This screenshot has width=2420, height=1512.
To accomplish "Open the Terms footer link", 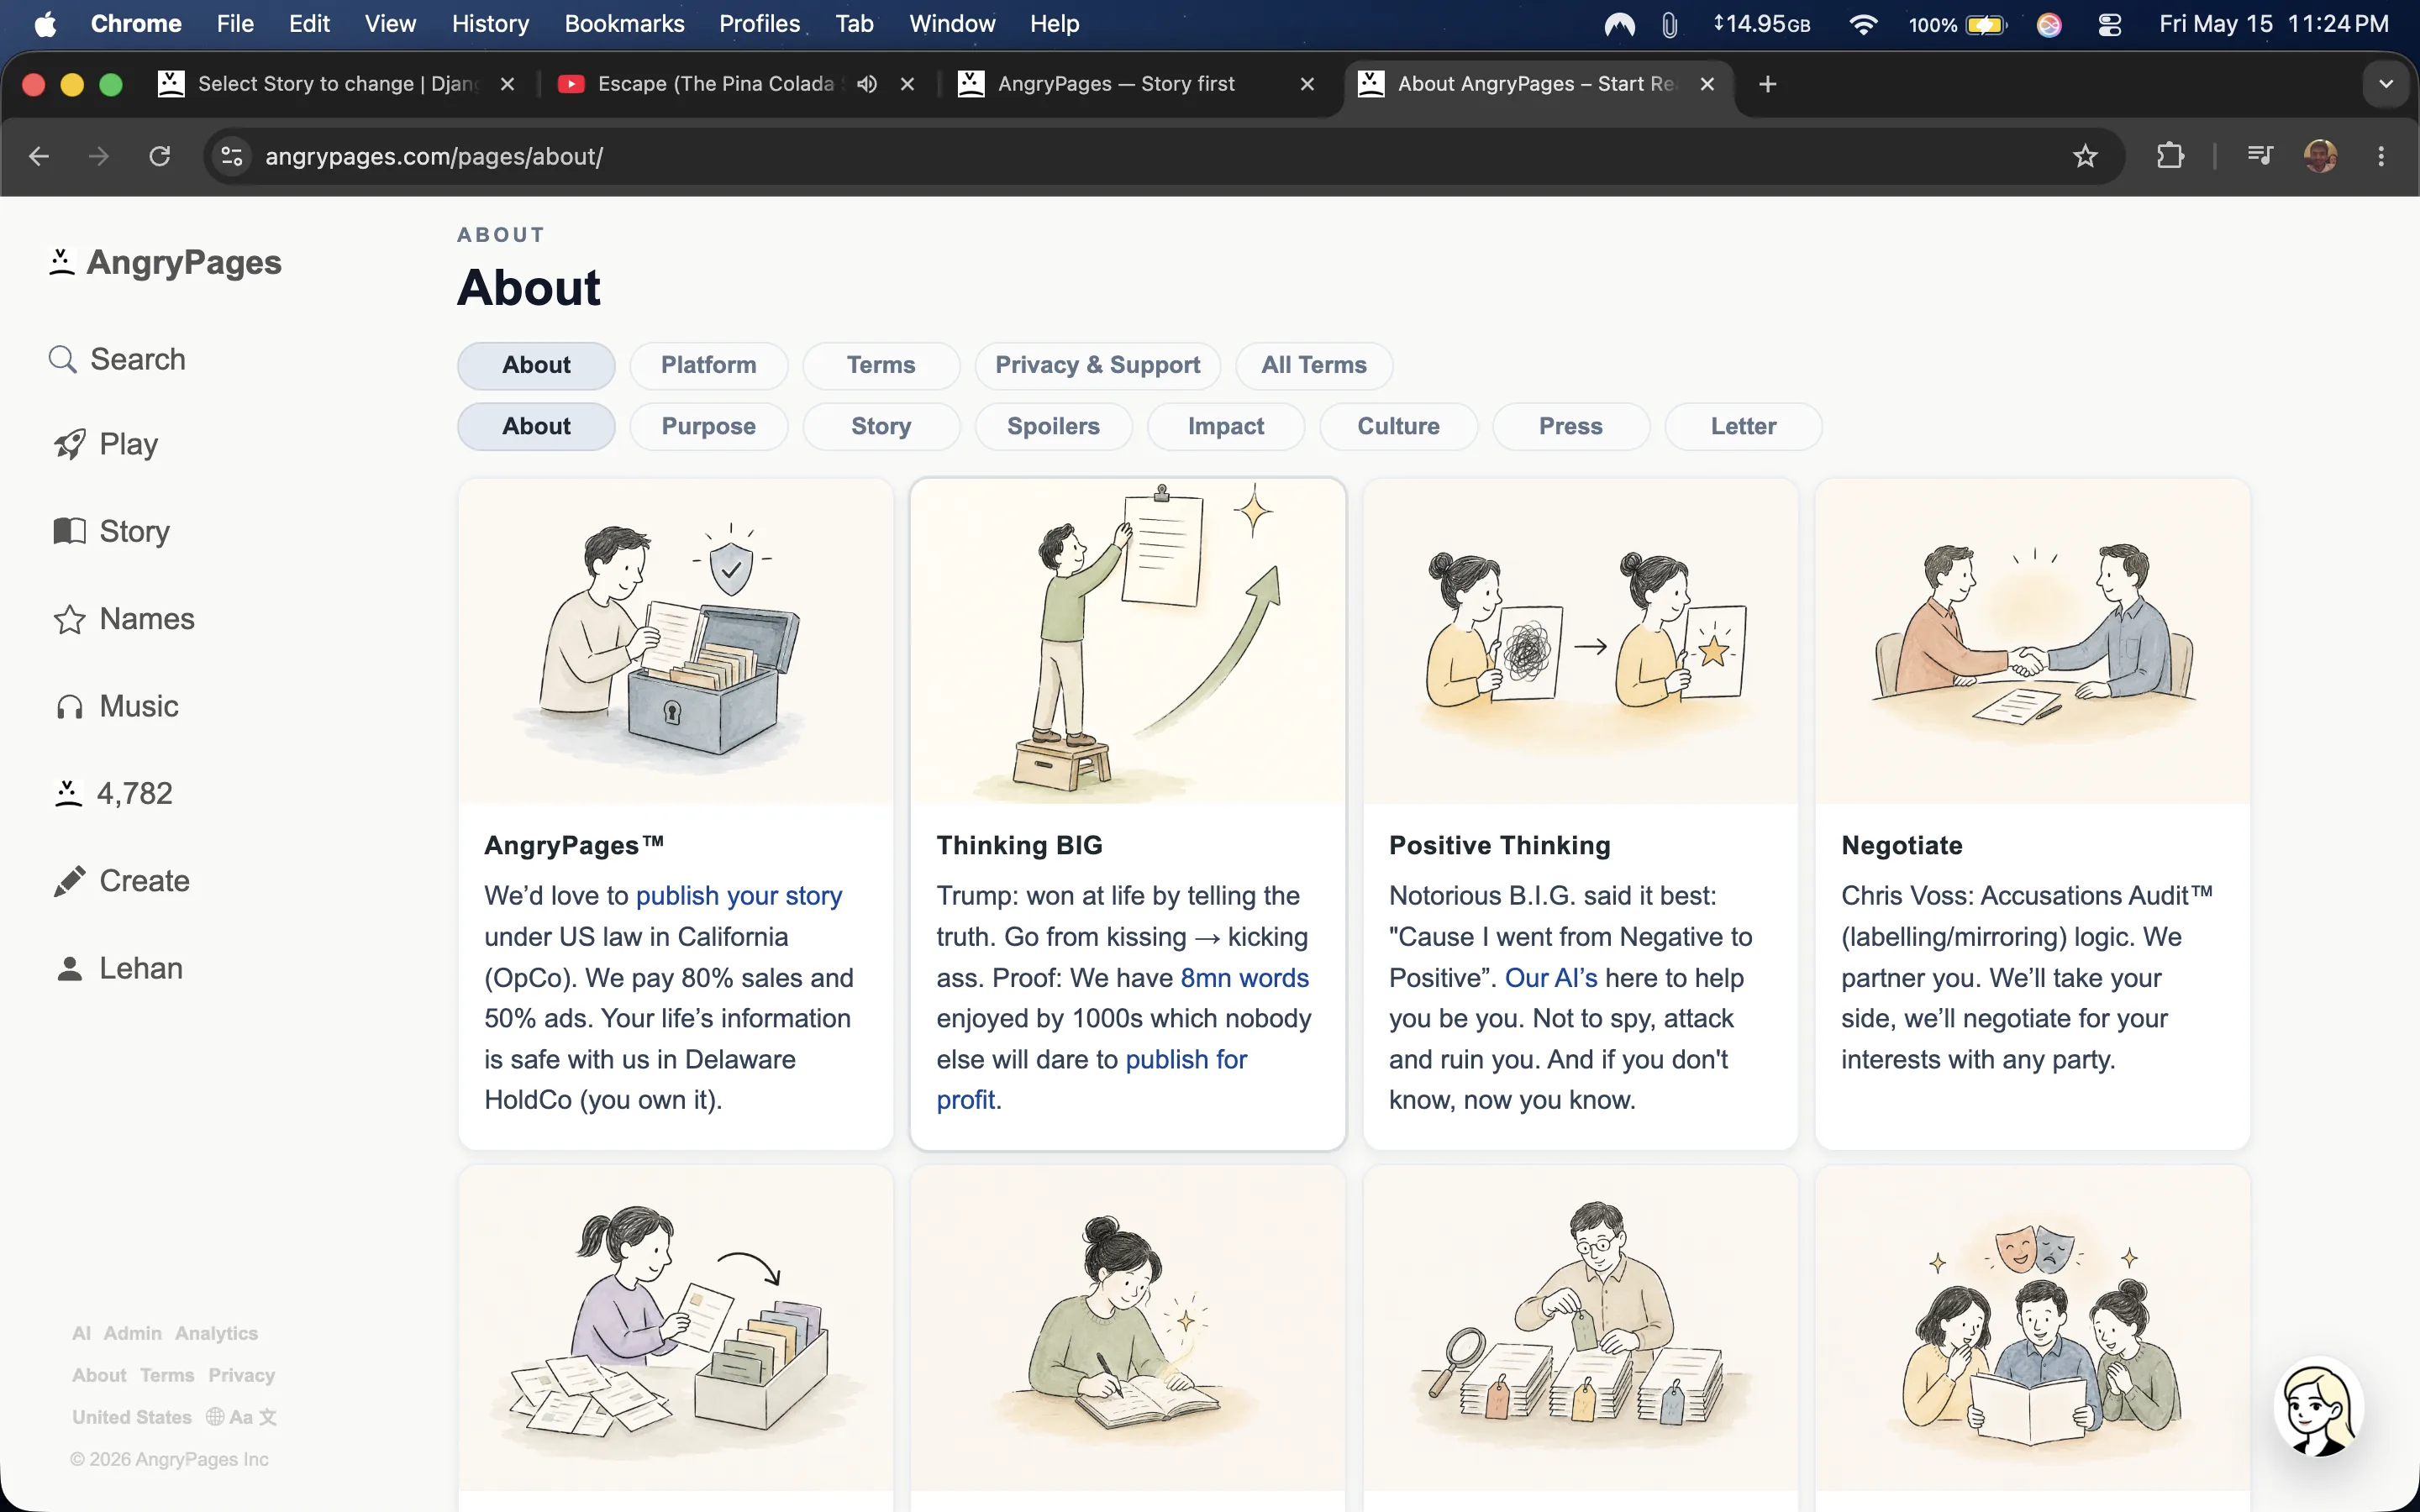I will pyautogui.click(x=167, y=1375).
